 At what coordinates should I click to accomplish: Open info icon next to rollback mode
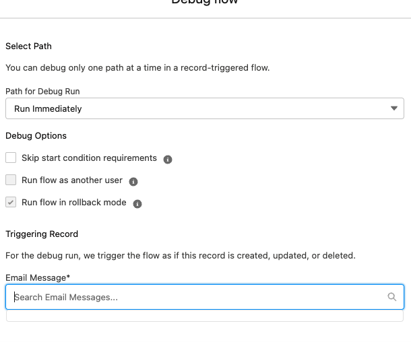137,203
